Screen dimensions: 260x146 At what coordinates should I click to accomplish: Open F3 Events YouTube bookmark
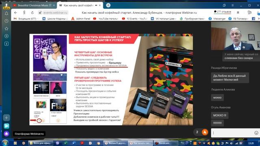click(135, 19)
